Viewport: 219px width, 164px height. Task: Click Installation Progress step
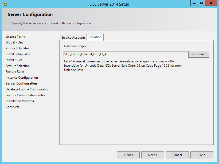[20, 101]
